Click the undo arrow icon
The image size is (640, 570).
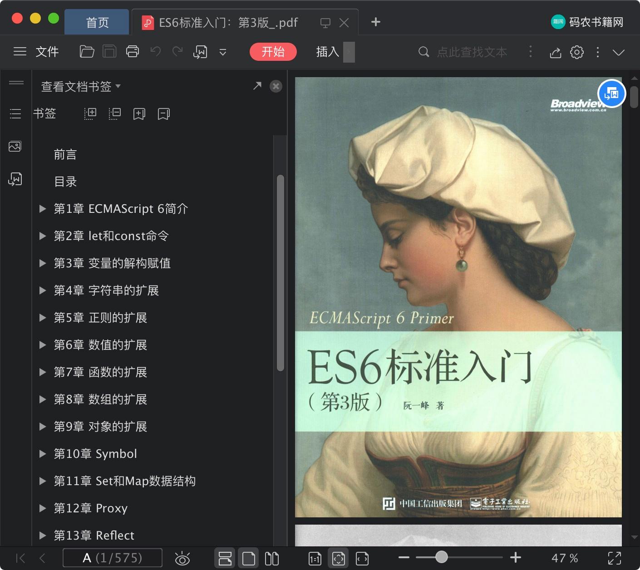[156, 52]
